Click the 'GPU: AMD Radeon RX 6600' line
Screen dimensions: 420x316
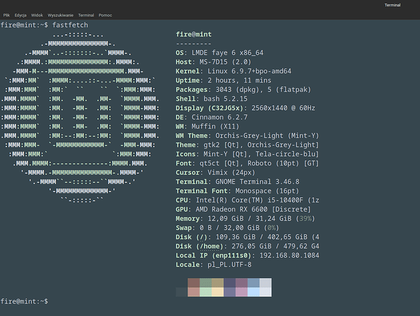pos(243,210)
